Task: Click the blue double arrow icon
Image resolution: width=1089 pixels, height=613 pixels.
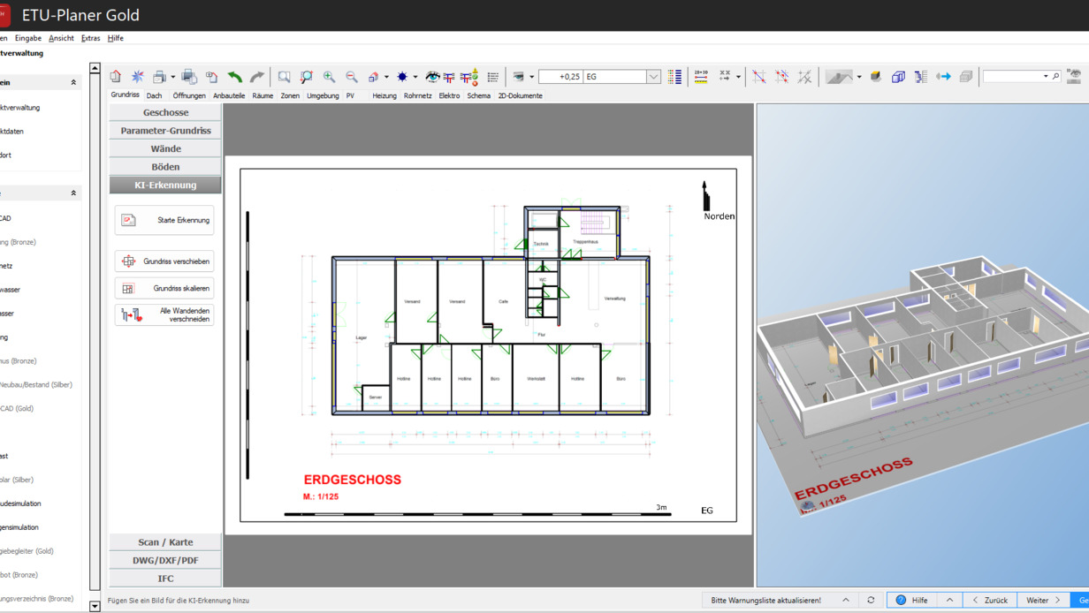Action: point(944,77)
